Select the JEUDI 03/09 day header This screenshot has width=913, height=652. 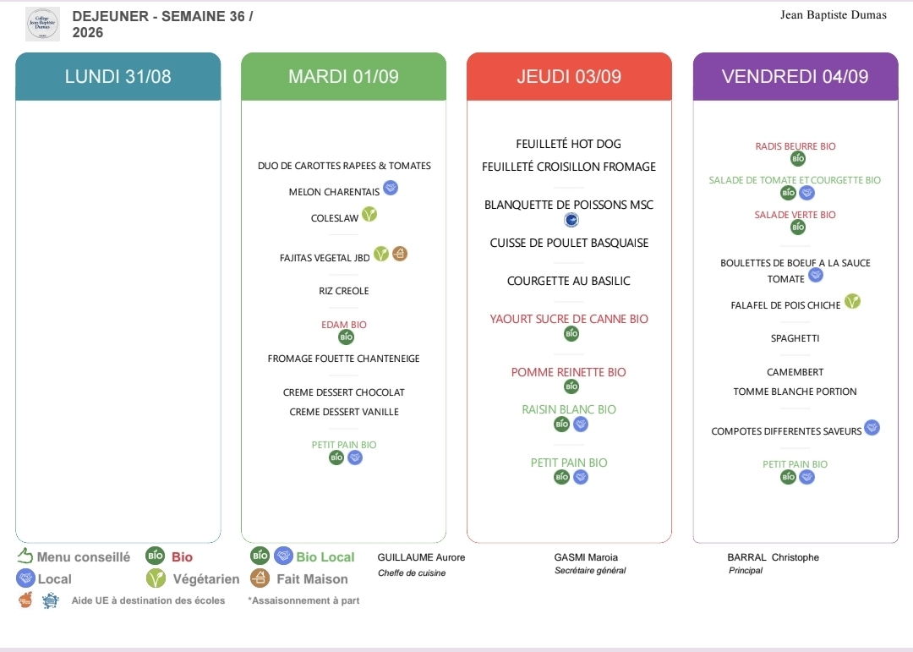click(x=569, y=76)
